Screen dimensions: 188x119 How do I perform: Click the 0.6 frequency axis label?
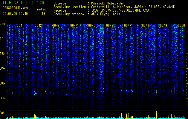point(3,113)
